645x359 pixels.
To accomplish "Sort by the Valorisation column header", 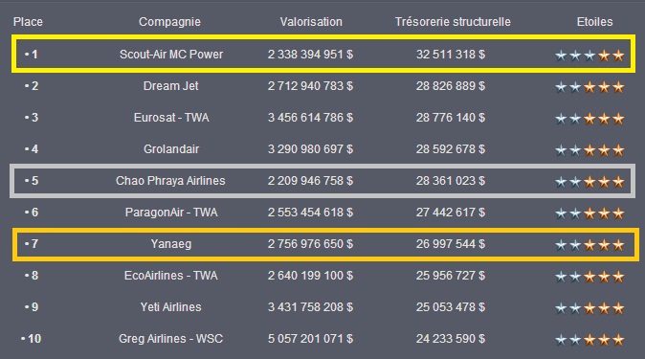I will coord(311,22).
